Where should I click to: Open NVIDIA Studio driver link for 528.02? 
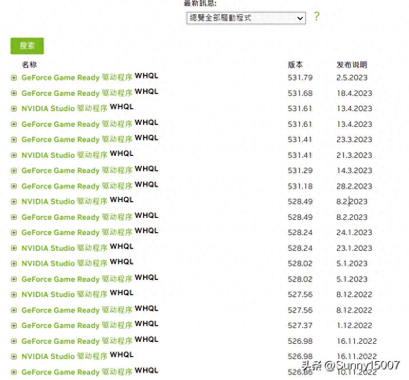(64, 264)
